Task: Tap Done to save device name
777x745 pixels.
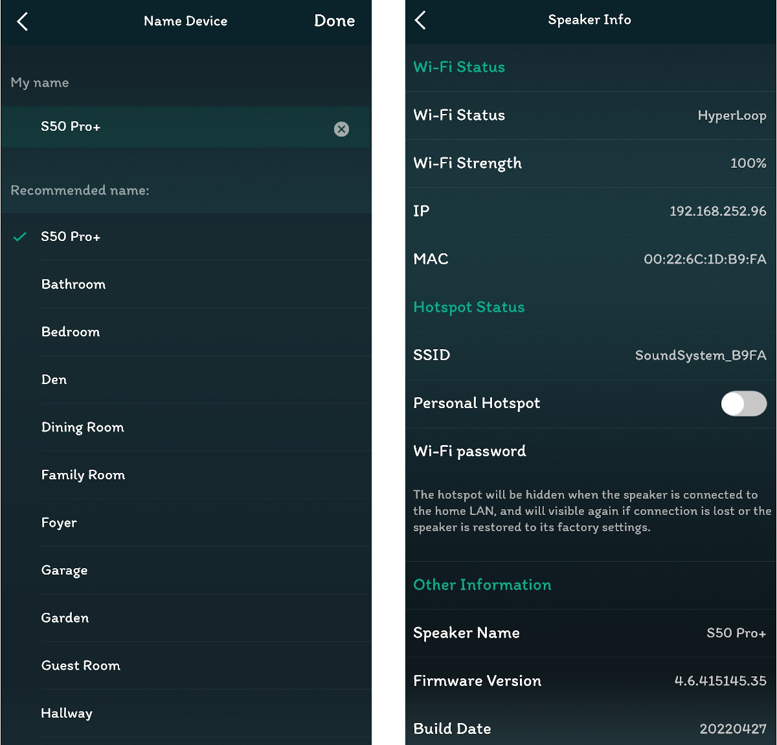Action: (334, 21)
